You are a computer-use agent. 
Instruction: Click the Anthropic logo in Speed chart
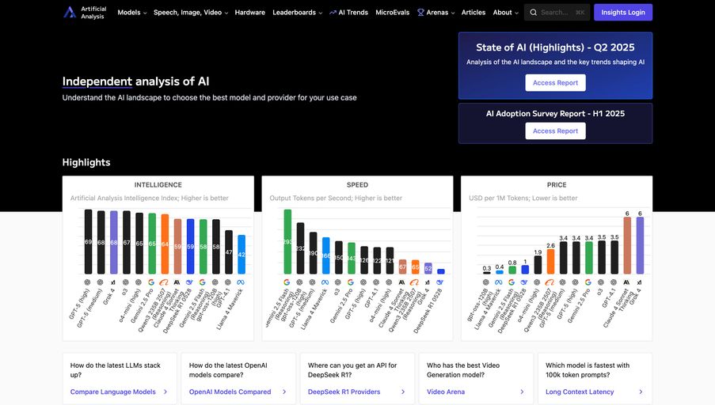tap(402, 282)
